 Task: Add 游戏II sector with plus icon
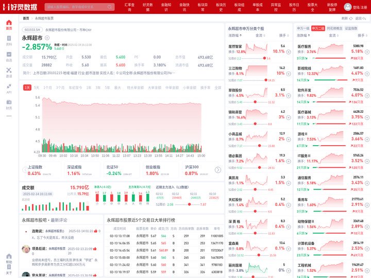pyautogui.click(x=367, y=140)
